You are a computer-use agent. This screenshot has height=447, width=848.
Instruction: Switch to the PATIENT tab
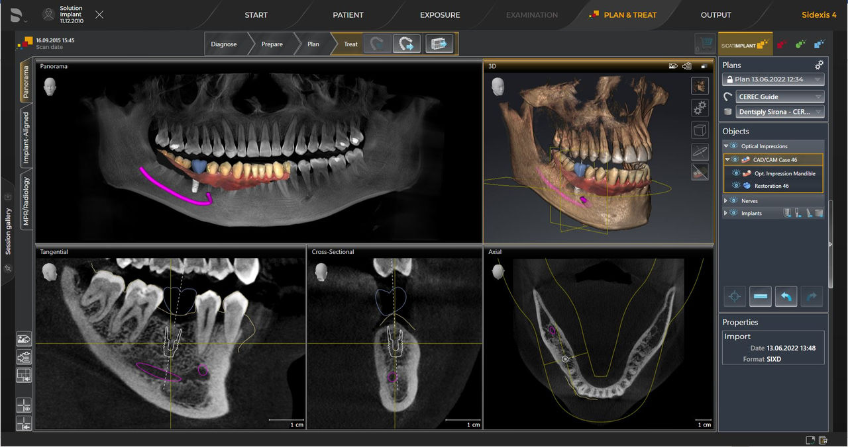click(348, 15)
